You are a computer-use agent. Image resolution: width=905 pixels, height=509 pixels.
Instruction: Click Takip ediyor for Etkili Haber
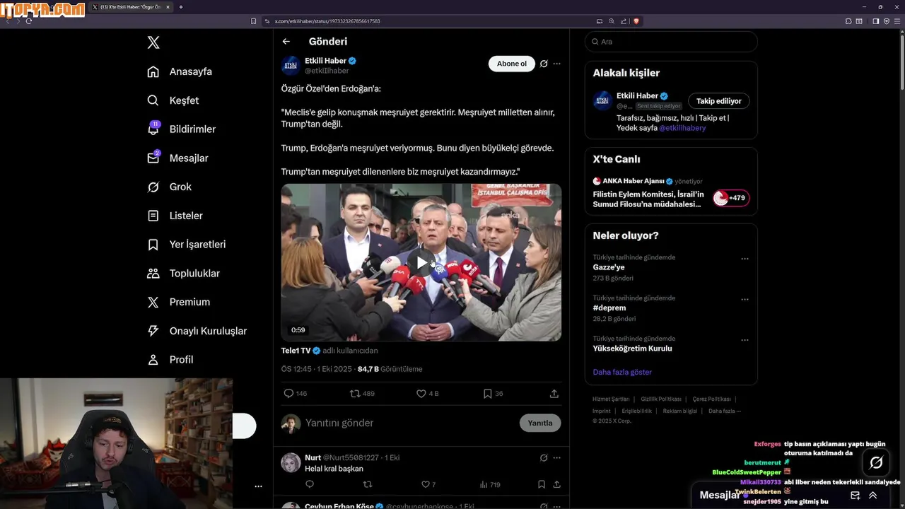click(718, 101)
